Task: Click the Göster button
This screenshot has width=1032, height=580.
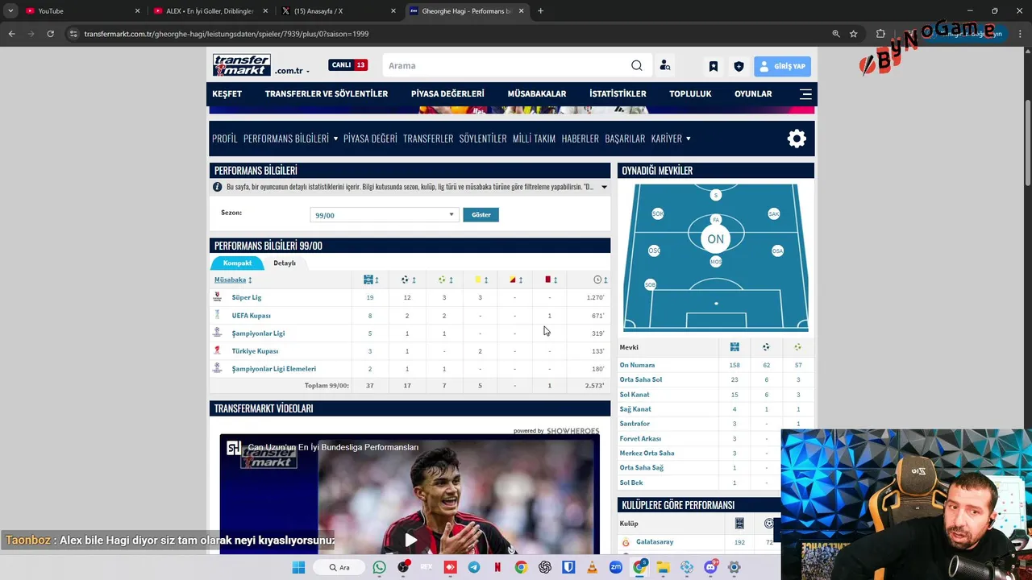Action: pyautogui.click(x=481, y=214)
